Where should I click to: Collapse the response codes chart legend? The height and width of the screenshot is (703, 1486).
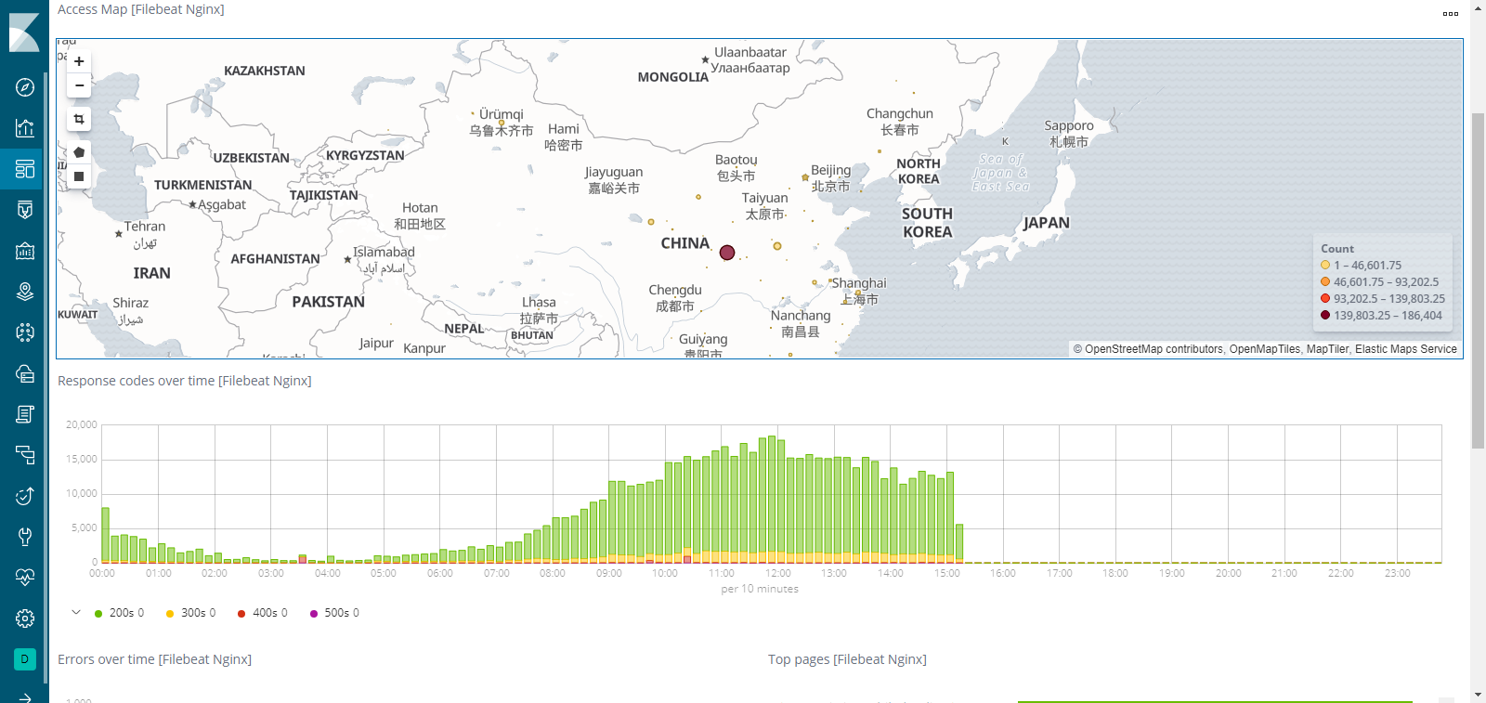(76, 612)
